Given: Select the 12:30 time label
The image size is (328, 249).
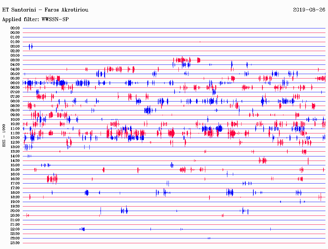Looking at the screenshot, I should click(x=15, y=142).
